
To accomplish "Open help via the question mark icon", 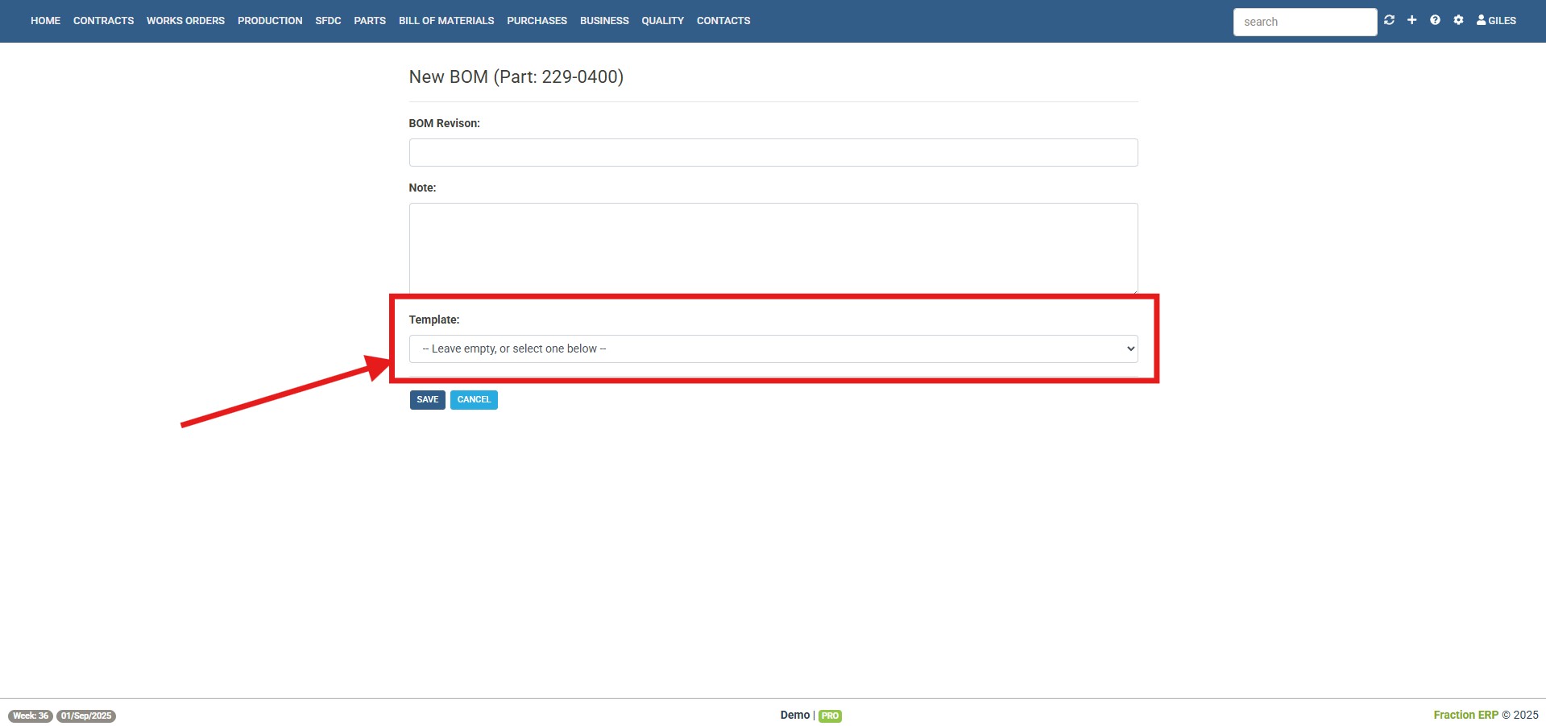I will [x=1435, y=20].
